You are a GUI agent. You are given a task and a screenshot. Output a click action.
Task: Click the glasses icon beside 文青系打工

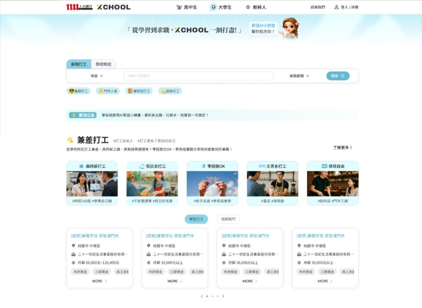click(x=262, y=166)
